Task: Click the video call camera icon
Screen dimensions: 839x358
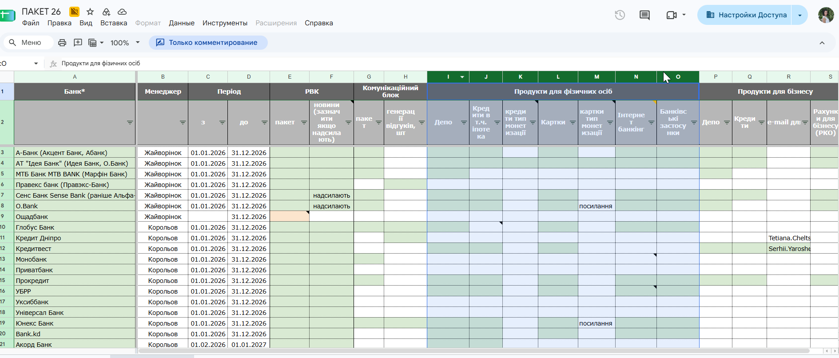Action: [x=672, y=15]
